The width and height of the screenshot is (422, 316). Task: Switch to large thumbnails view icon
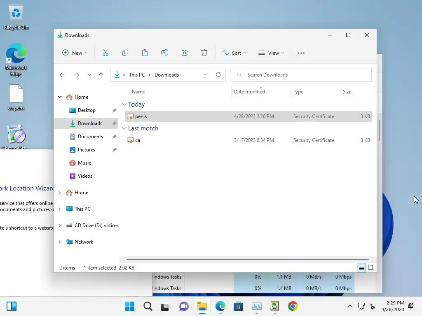pyautogui.click(x=370, y=267)
